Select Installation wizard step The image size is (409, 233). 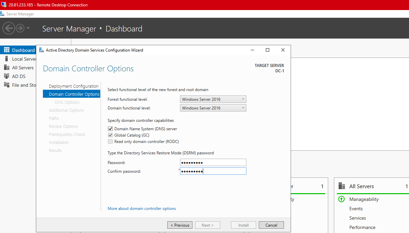[x=59, y=143]
